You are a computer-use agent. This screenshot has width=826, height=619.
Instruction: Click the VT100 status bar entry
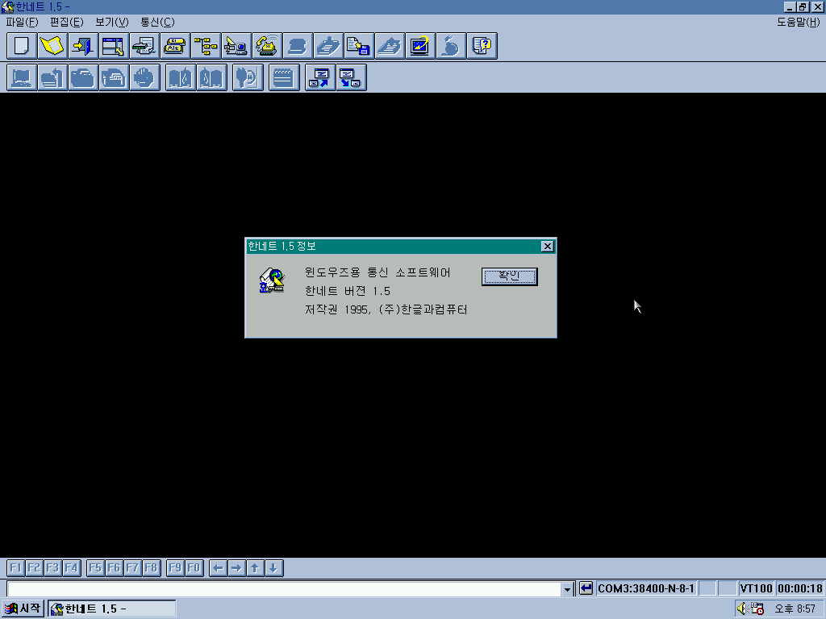click(x=755, y=588)
